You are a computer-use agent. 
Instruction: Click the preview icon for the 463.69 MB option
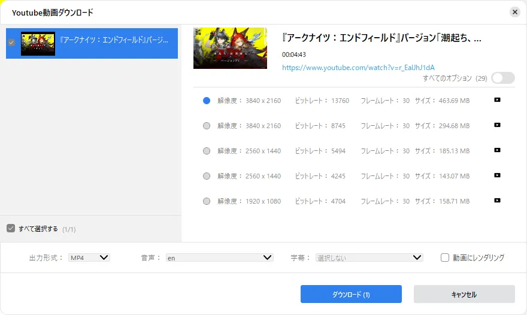pos(497,100)
